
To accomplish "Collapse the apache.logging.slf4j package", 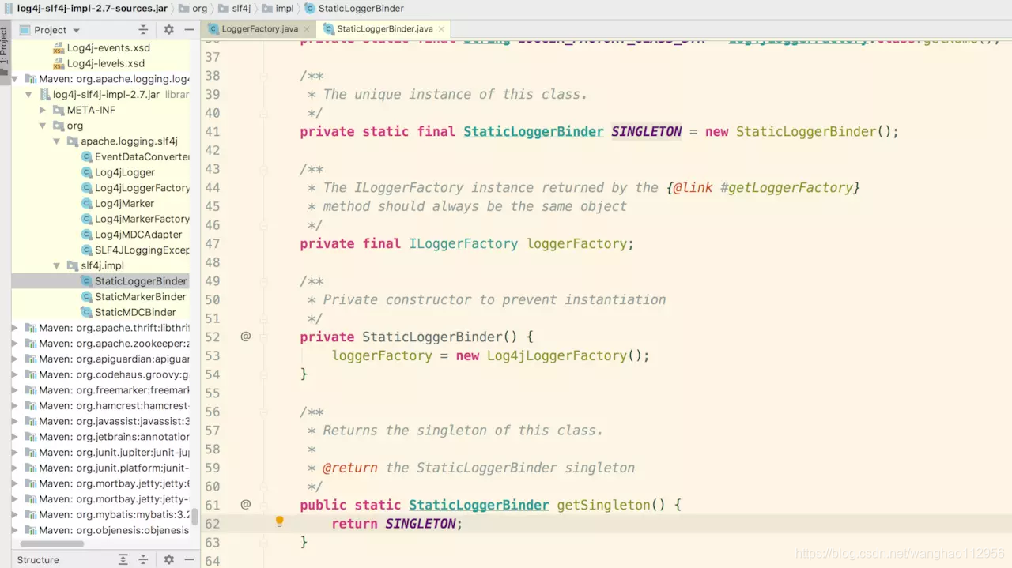I will click(x=56, y=141).
